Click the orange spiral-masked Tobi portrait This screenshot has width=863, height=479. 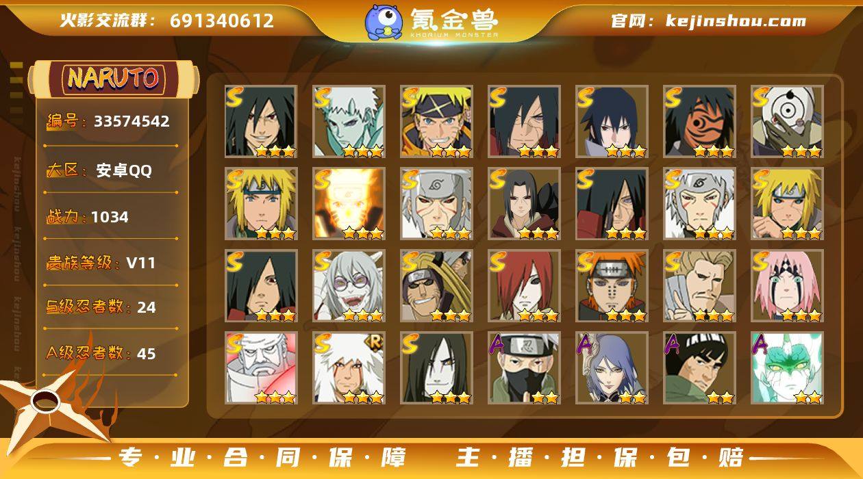699,122
